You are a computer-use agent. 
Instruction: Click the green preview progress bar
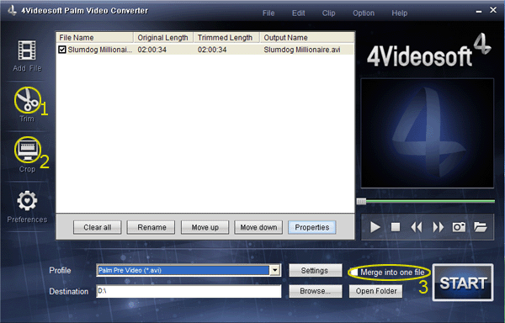(x=430, y=201)
